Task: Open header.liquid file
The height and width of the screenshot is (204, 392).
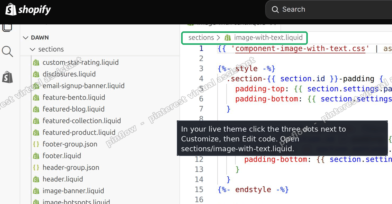Action: [x=63, y=179]
